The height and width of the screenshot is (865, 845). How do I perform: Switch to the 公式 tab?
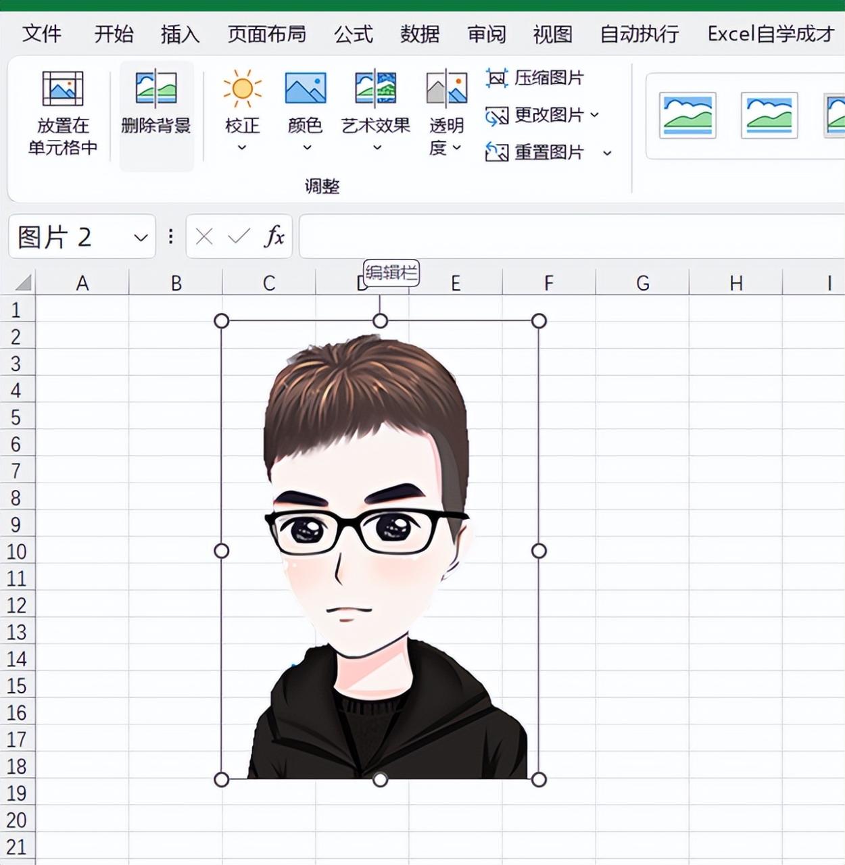point(353,34)
